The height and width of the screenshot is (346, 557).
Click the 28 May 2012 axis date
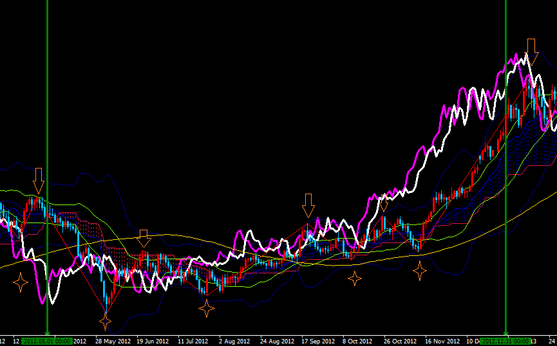113,341
